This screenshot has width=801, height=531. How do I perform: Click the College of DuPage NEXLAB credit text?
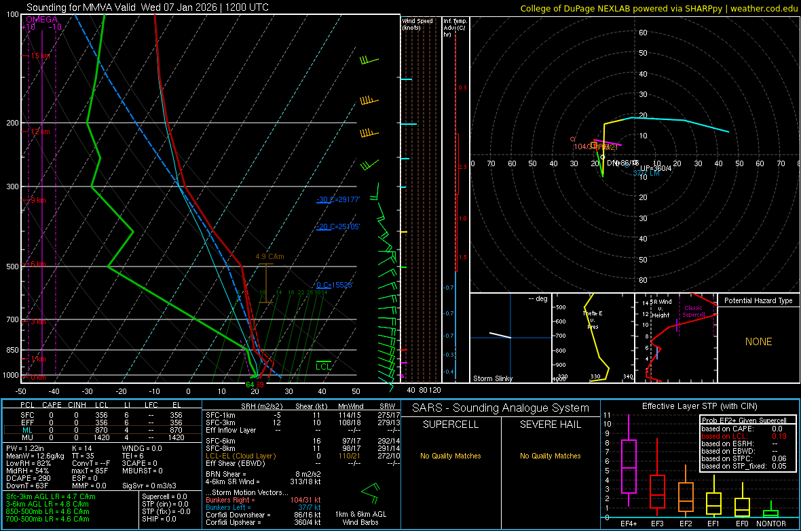click(x=658, y=8)
